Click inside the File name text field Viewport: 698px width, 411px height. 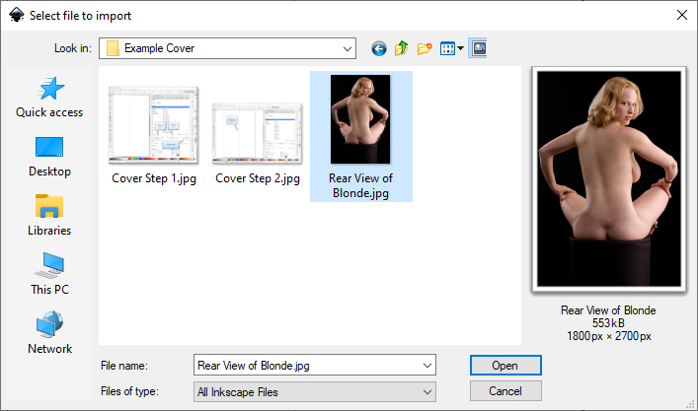point(304,366)
